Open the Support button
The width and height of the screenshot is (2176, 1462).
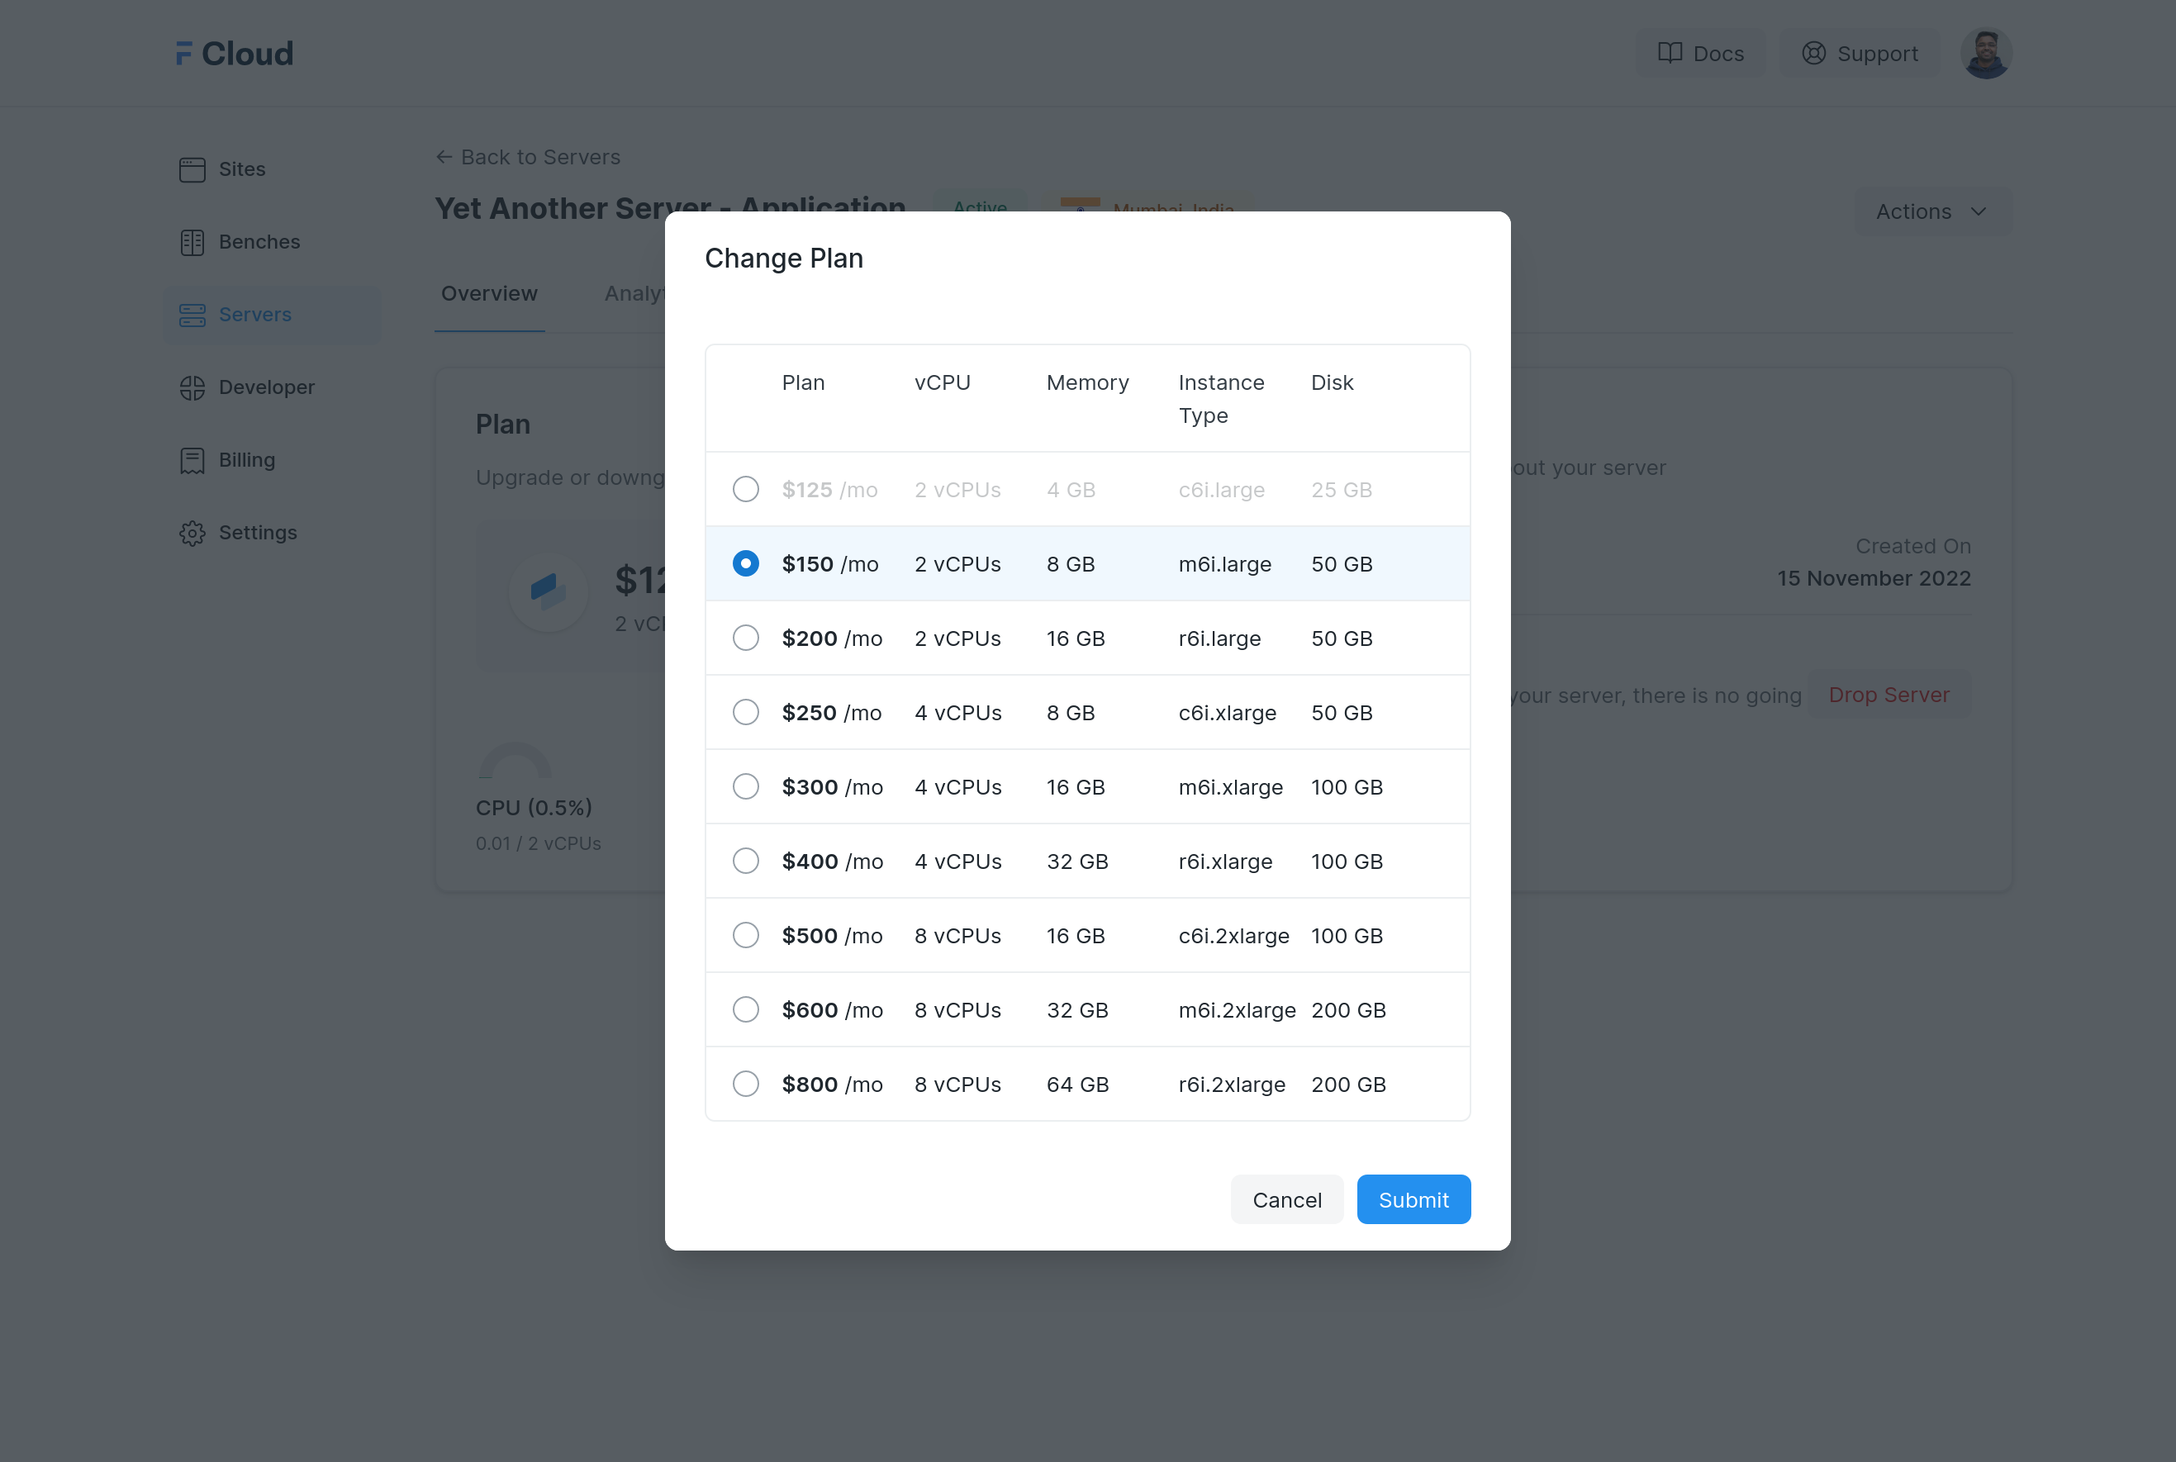point(1860,53)
